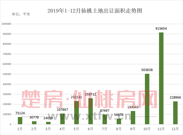Click the 915654 data label
Viewport: 183px width, 135px height.
tap(161, 29)
